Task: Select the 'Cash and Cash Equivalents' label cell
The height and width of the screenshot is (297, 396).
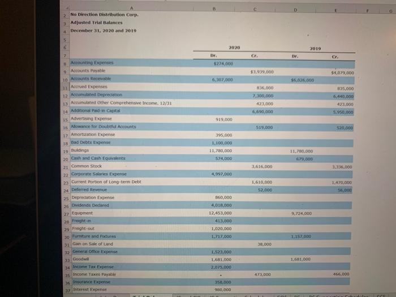Action: coord(98,158)
